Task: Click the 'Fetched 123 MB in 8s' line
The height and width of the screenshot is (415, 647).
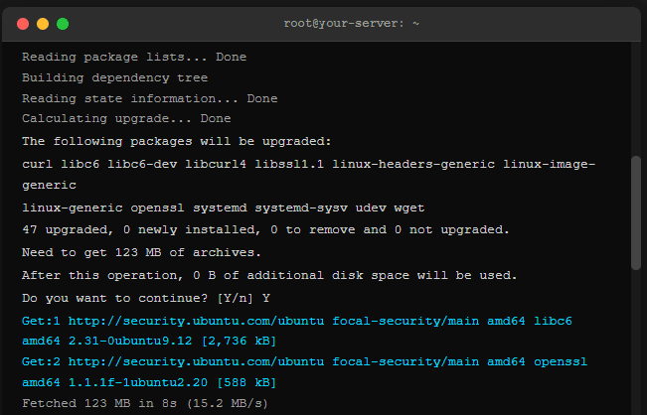Action: coord(144,403)
